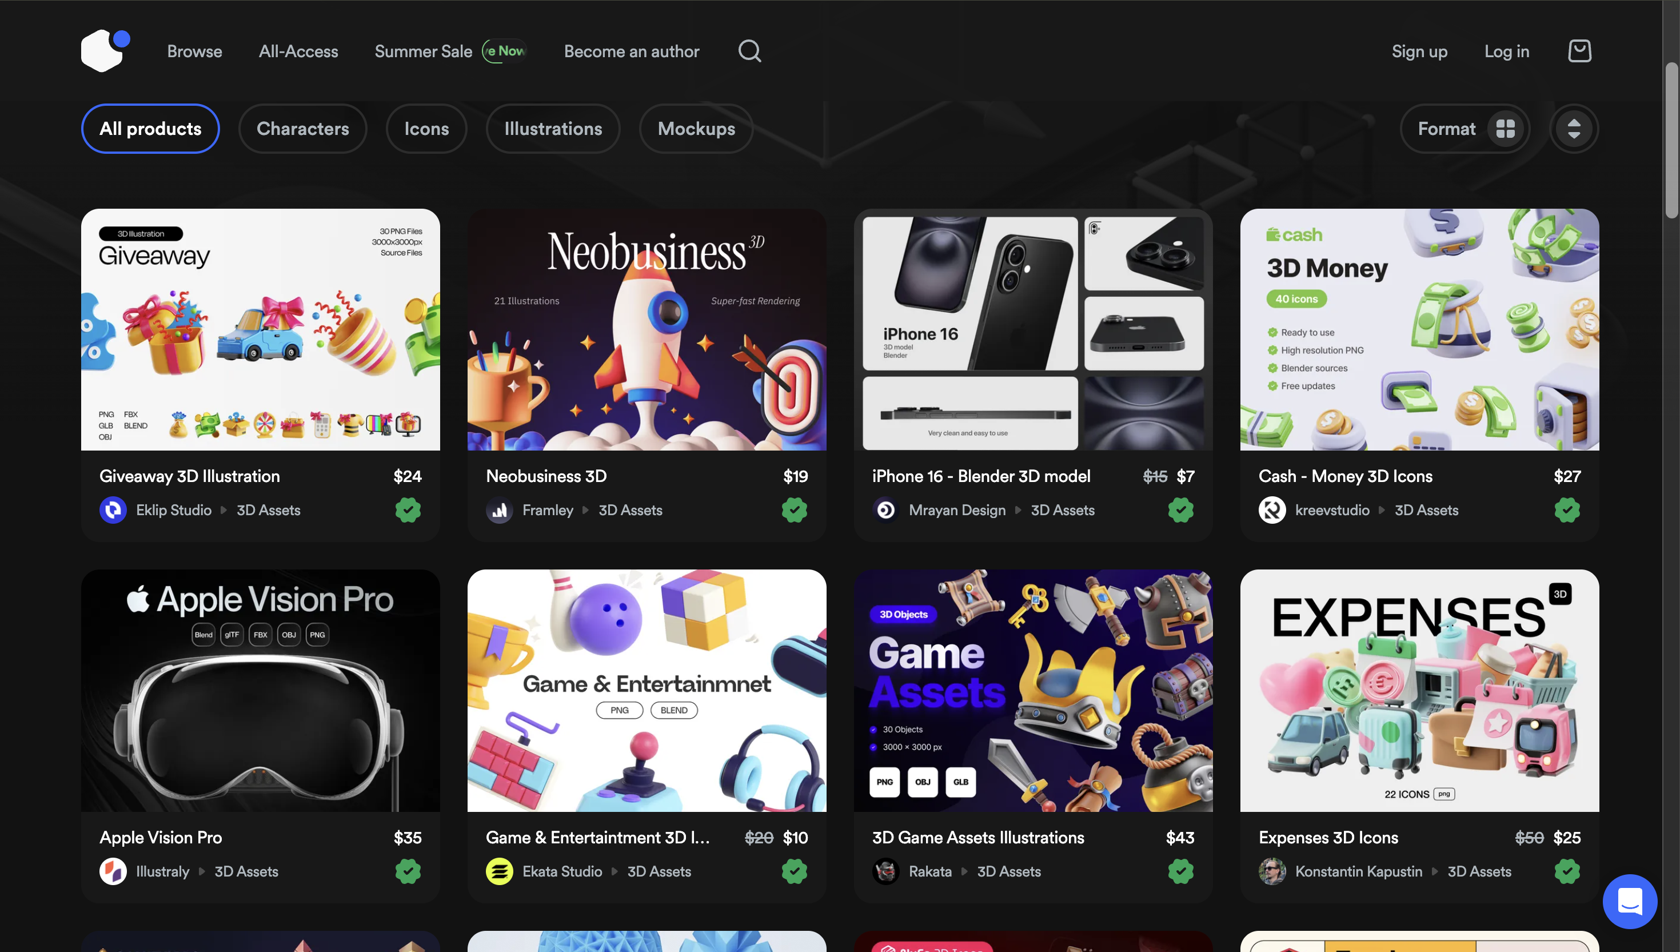Click Eklip Studio author name
The width and height of the screenshot is (1680, 952).
click(x=173, y=510)
